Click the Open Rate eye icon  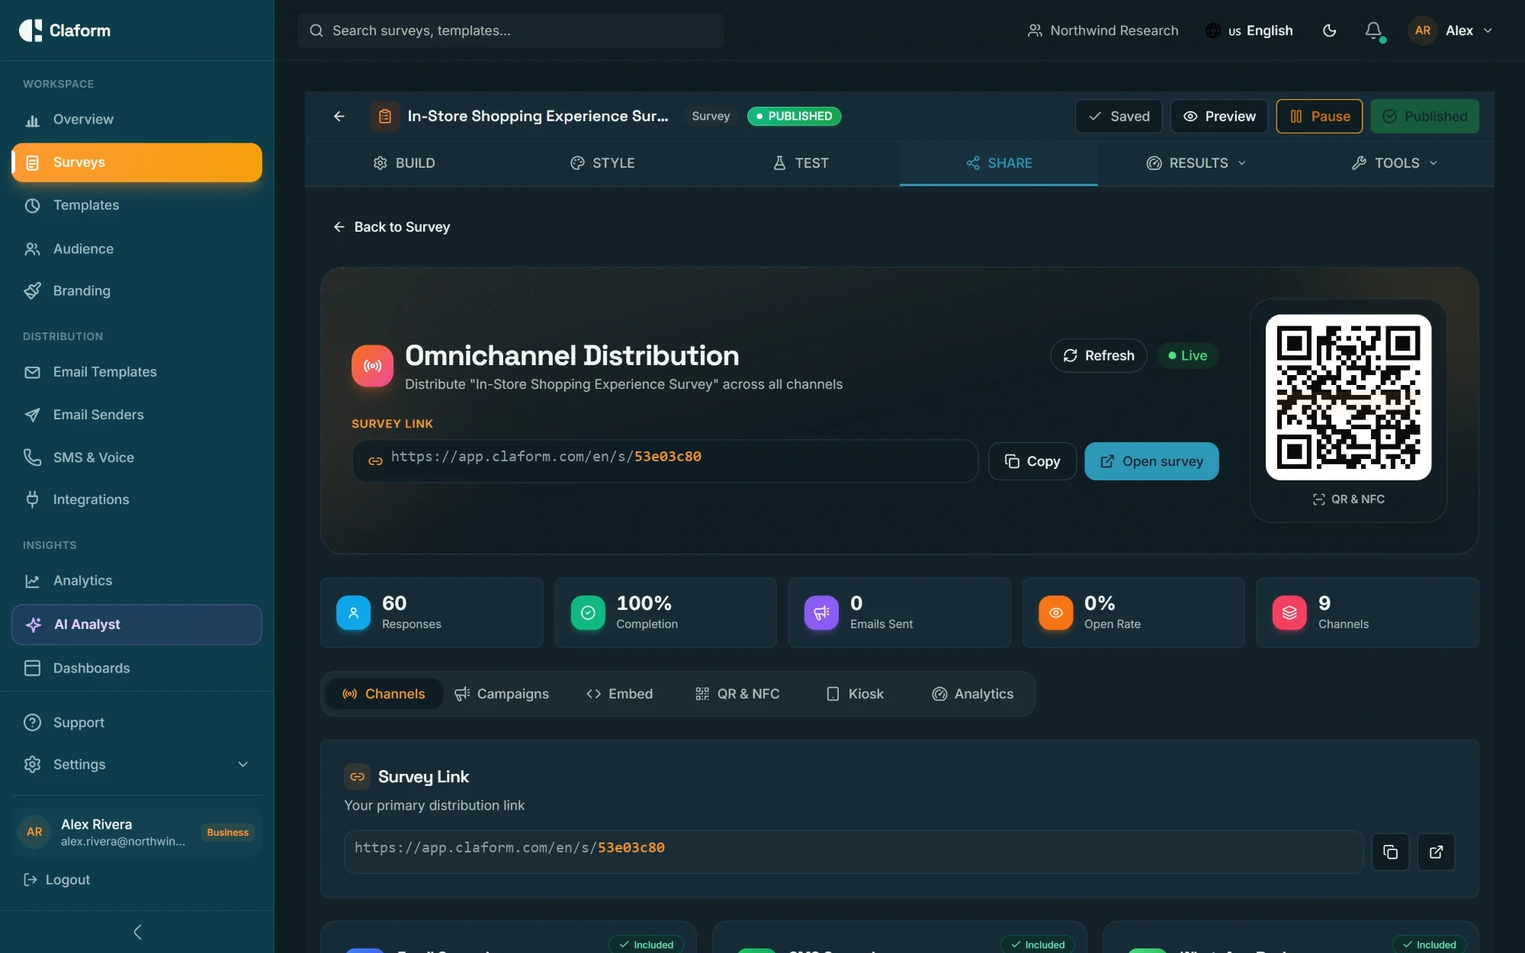point(1056,613)
